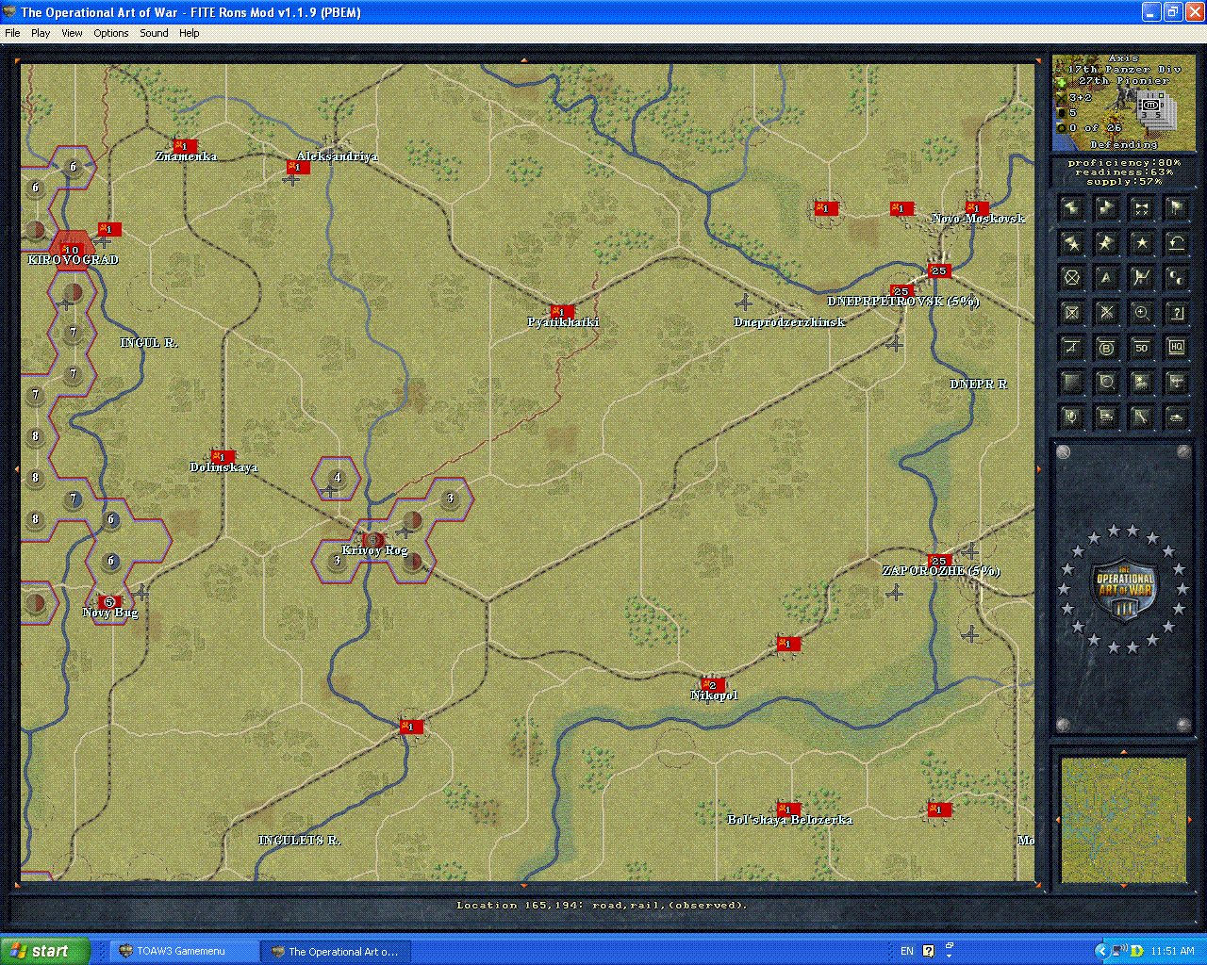Click the 50 unit-scale icon
The width and height of the screenshot is (1207, 965).
click(x=1141, y=347)
